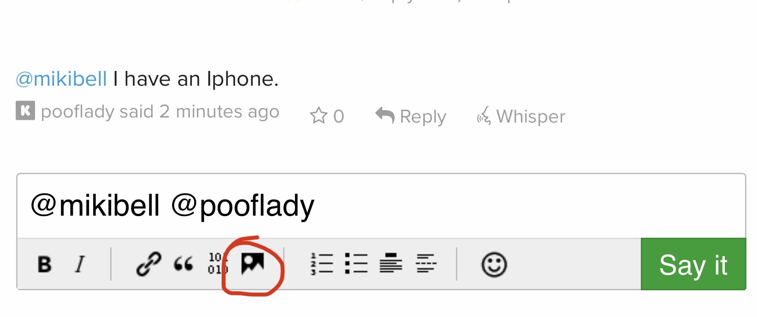The width and height of the screenshot is (757, 317).
Task: Toggle bold formatting with the B icon
Action: click(45, 264)
